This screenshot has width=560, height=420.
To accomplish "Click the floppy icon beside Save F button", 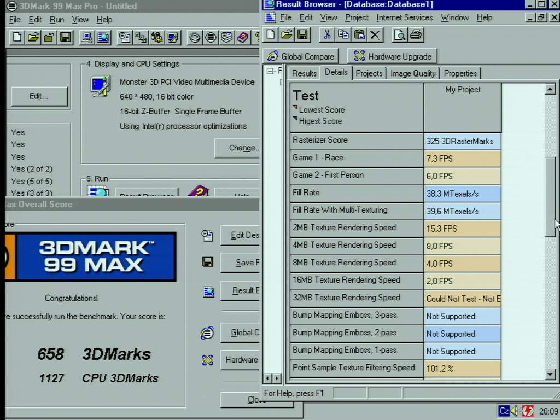I will [x=207, y=262].
